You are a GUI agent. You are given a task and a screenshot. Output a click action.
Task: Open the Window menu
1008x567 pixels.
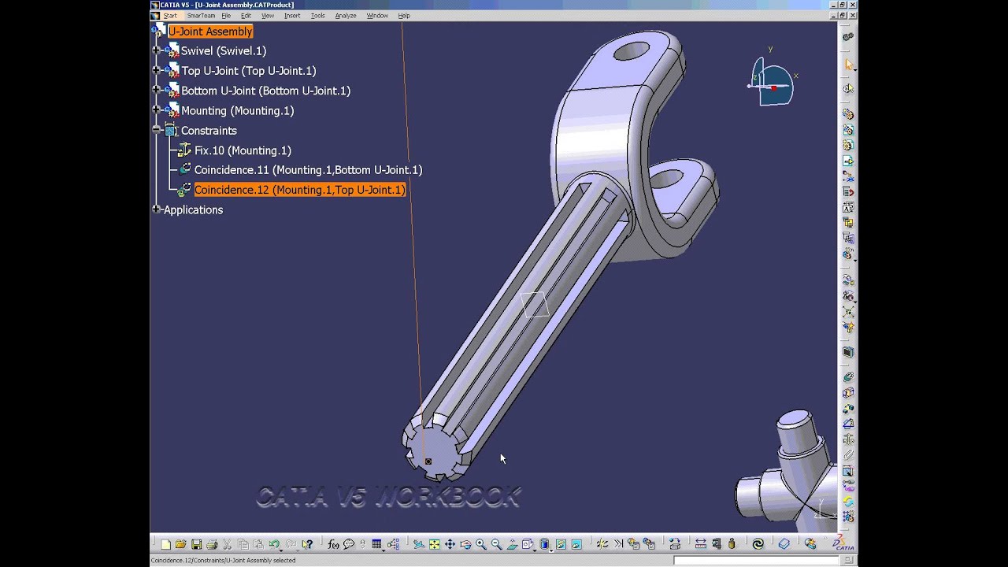coord(377,16)
